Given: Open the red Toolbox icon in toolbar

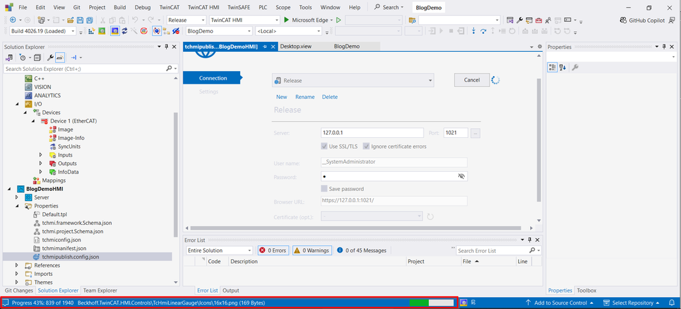Looking at the screenshot, I should tap(539, 20).
